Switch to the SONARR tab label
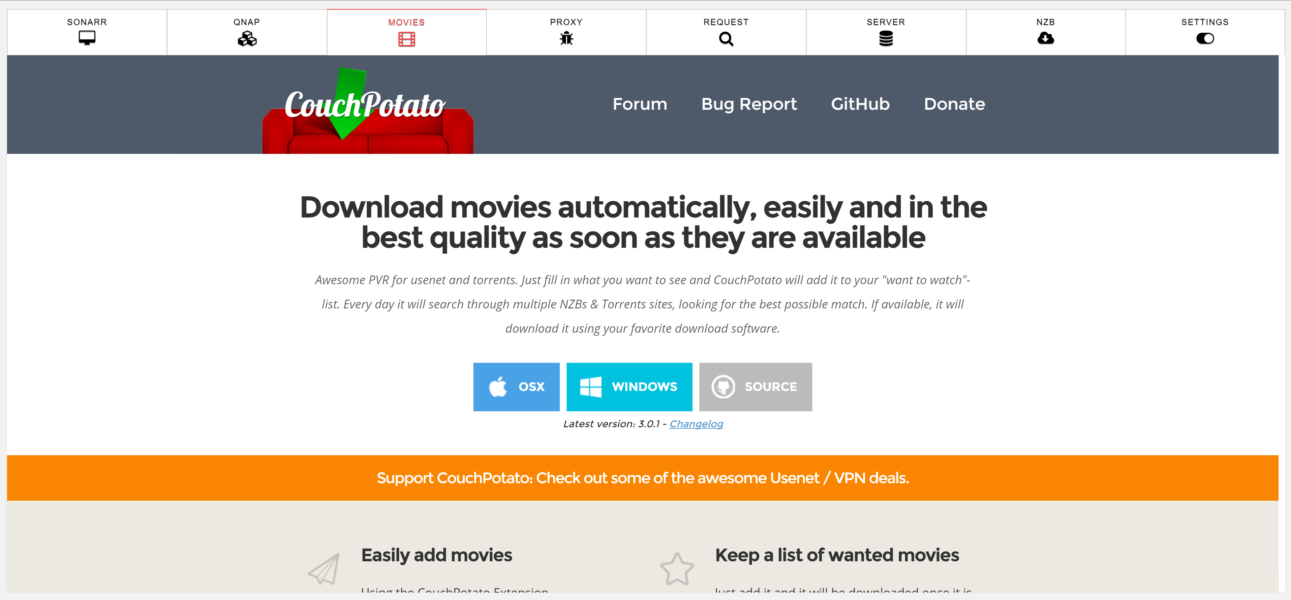Screen dimensions: 1291x600 click(87, 22)
